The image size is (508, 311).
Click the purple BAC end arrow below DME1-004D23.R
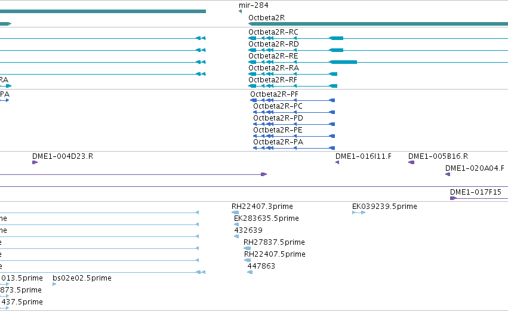pyautogui.click(x=264, y=174)
